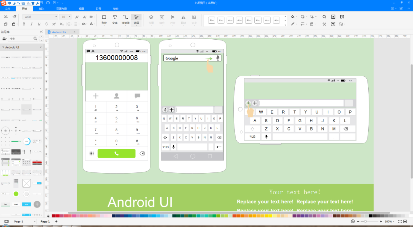
Task: Switch to the 视图 ribbon tab
Action: coord(81,9)
